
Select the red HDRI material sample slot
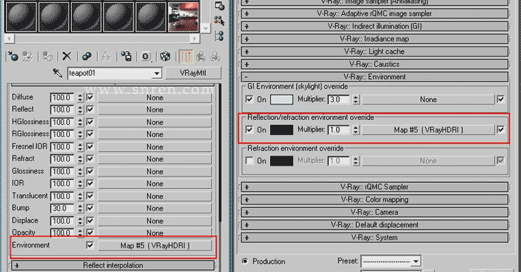184,16
